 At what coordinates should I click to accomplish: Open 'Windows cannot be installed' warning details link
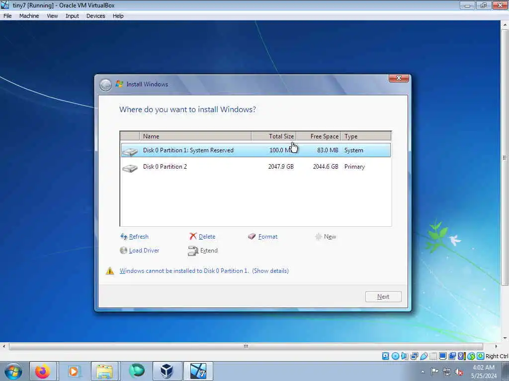[204, 271]
